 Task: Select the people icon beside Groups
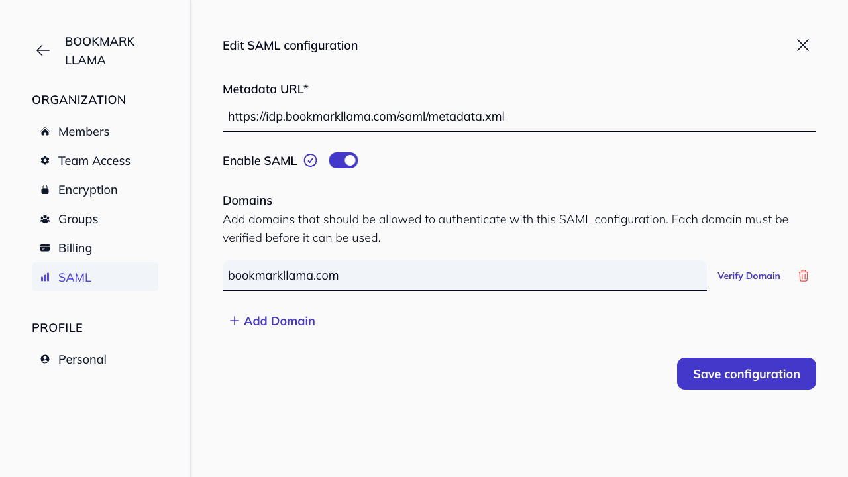pyautogui.click(x=44, y=219)
